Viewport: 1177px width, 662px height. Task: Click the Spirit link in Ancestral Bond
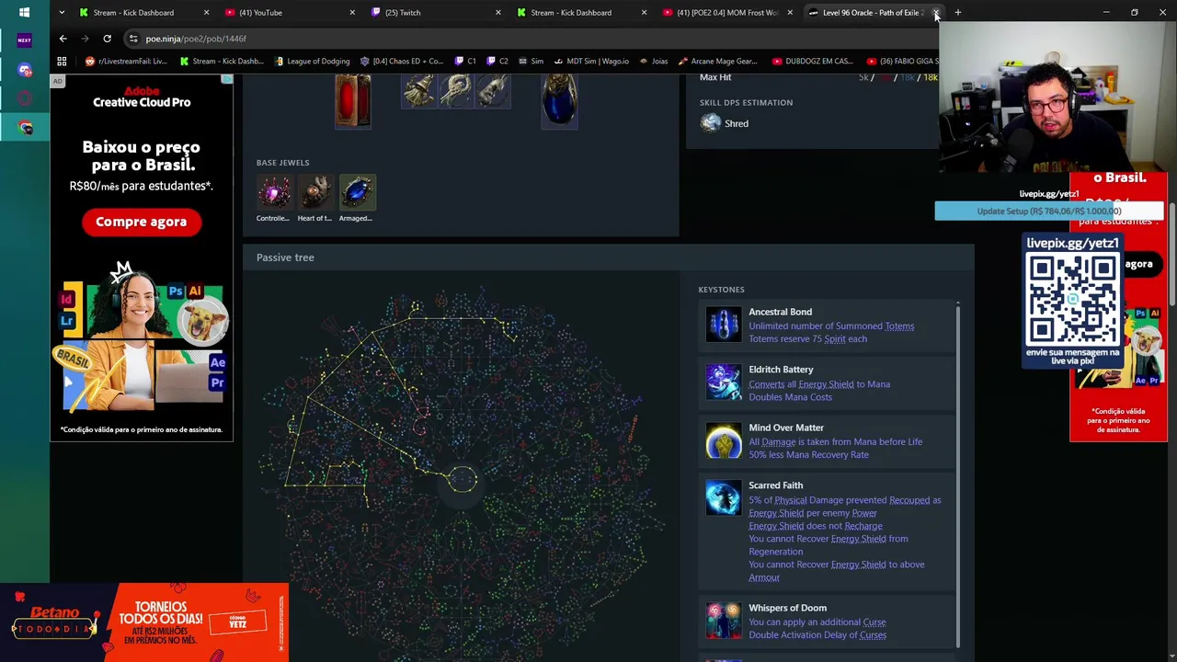coord(834,339)
